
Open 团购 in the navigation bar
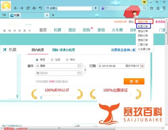(x=86, y=30)
